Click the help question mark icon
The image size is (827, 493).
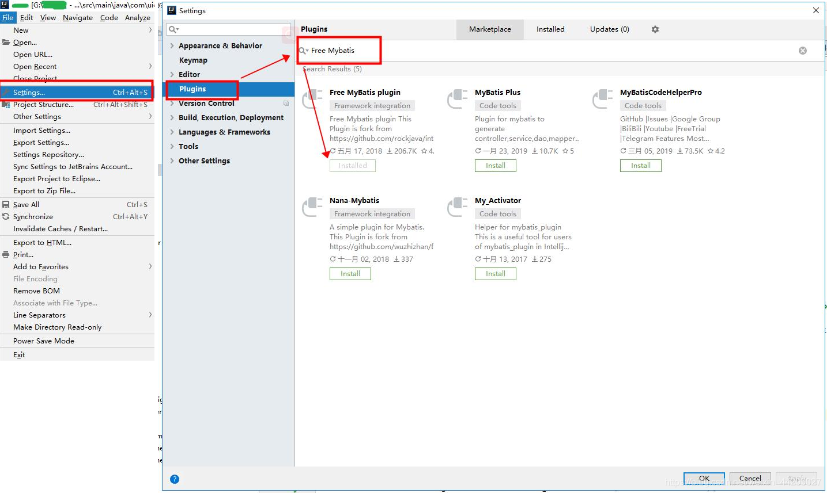click(175, 479)
